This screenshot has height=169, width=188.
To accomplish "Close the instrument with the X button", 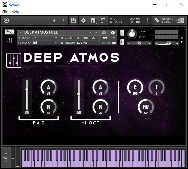I will (182, 30).
